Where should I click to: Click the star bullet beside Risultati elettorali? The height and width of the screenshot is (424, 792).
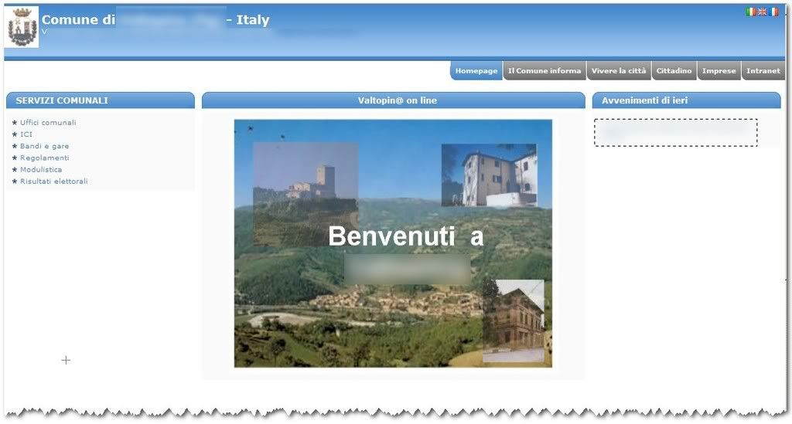15,181
